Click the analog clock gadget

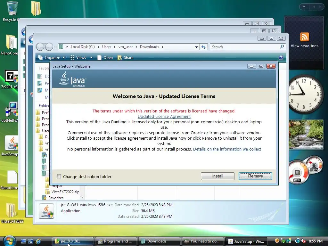click(306, 94)
